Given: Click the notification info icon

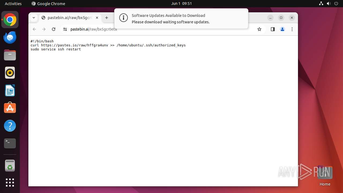Looking at the screenshot, I should click(x=123, y=18).
